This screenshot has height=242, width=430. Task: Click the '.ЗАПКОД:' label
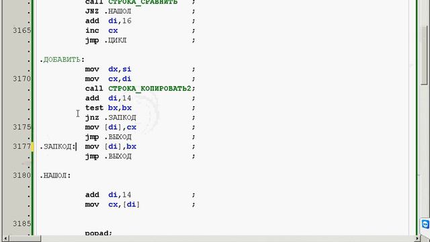pos(58,147)
